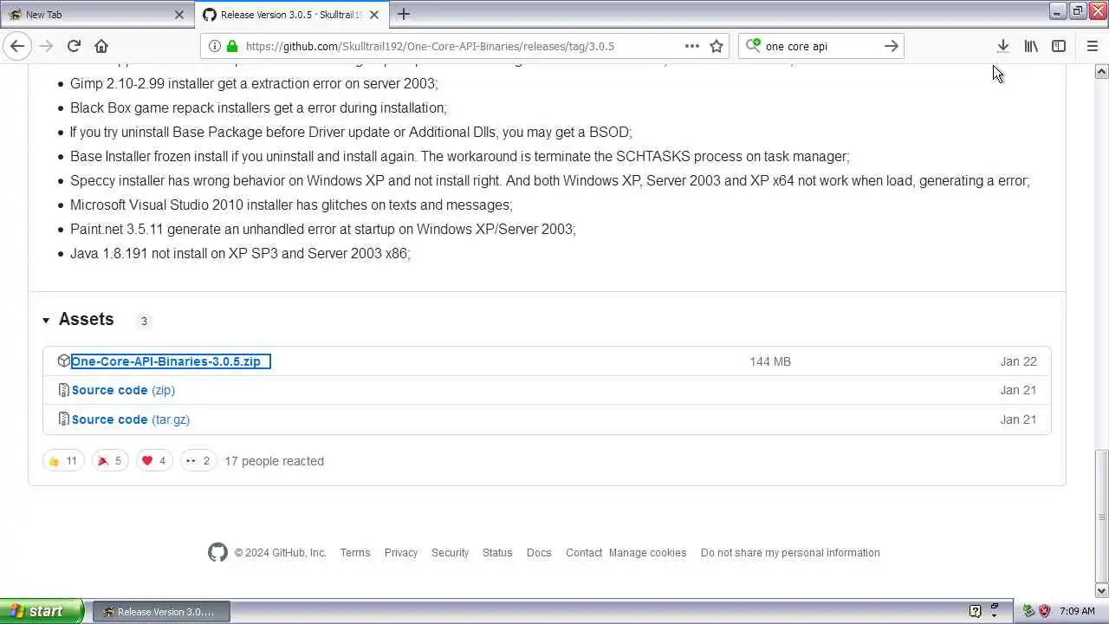1109x624 pixels.
Task: Go back using the browser back arrow
Action: click(x=17, y=46)
